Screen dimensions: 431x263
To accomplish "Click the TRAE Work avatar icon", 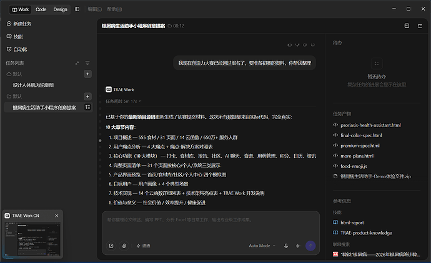I will (x=109, y=89).
